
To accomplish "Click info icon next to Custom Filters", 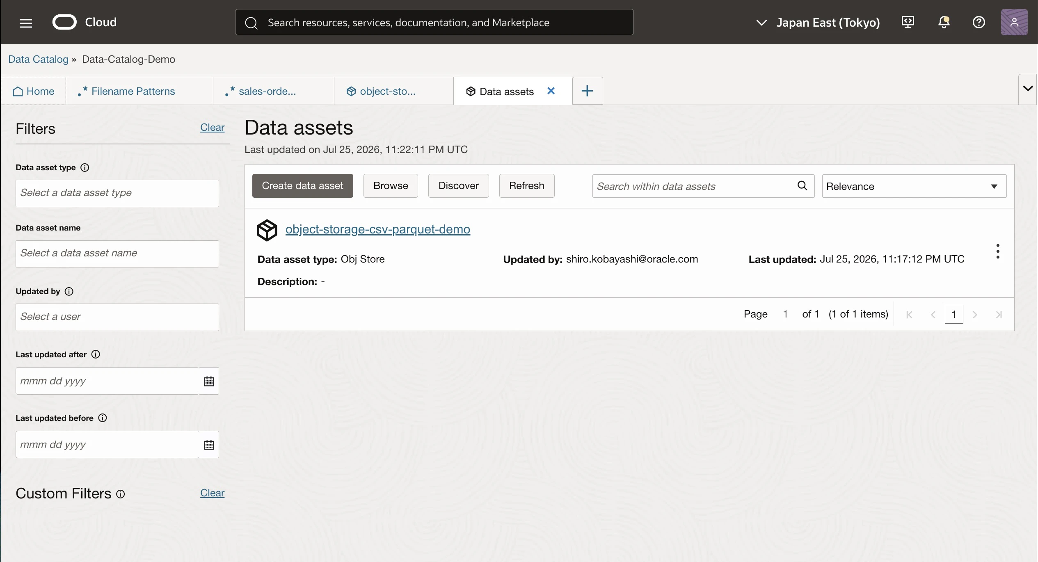I will (x=120, y=494).
